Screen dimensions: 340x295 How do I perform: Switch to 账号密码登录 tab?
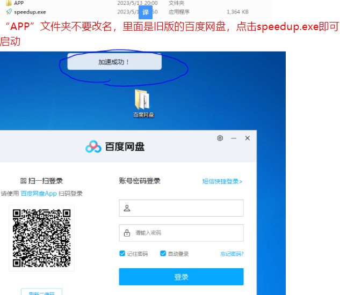pos(140,181)
